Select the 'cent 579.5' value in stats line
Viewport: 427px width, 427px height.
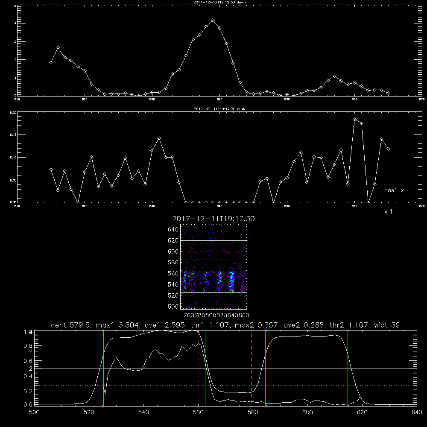[x=72, y=325]
